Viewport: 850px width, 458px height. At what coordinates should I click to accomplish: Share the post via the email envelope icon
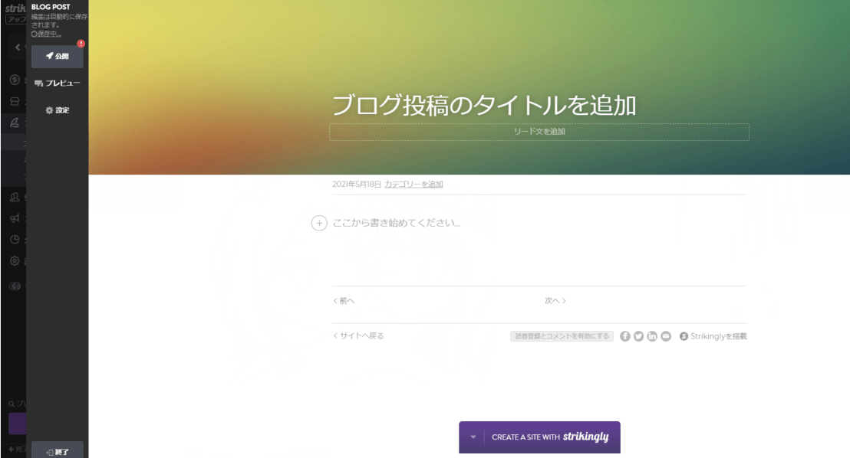666,336
